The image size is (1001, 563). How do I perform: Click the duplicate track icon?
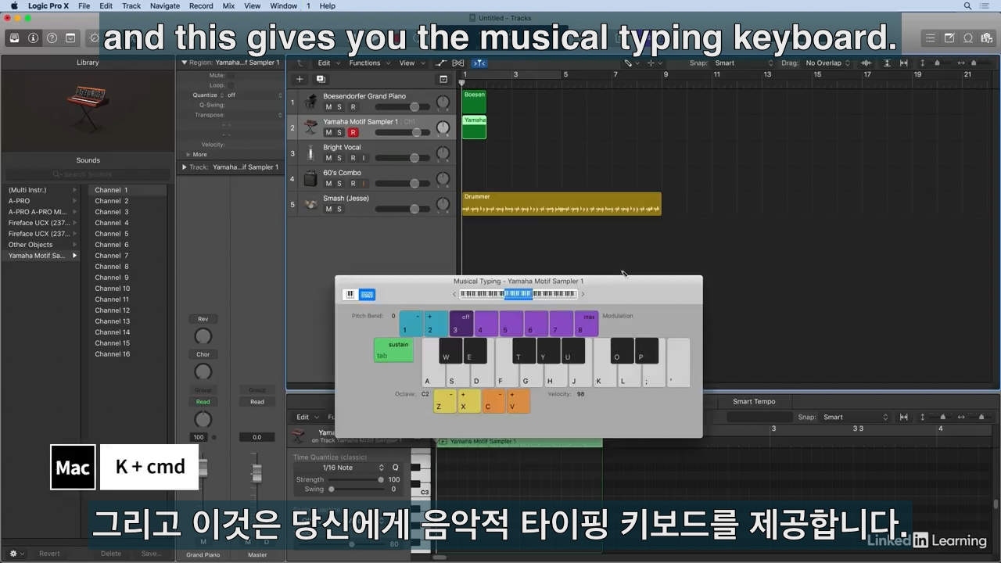click(x=321, y=79)
